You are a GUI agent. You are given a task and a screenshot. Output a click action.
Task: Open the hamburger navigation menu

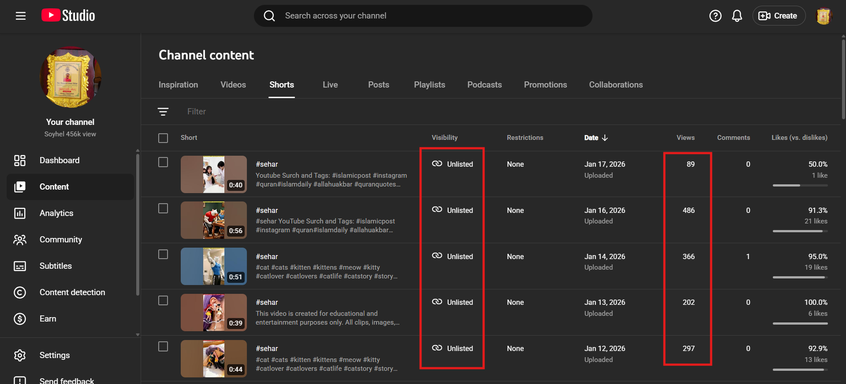pyautogui.click(x=21, y=16)
